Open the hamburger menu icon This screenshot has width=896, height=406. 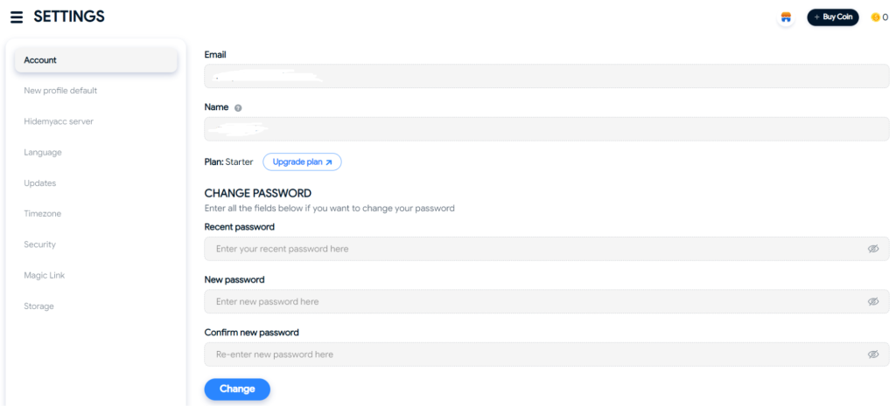[17, 17]
